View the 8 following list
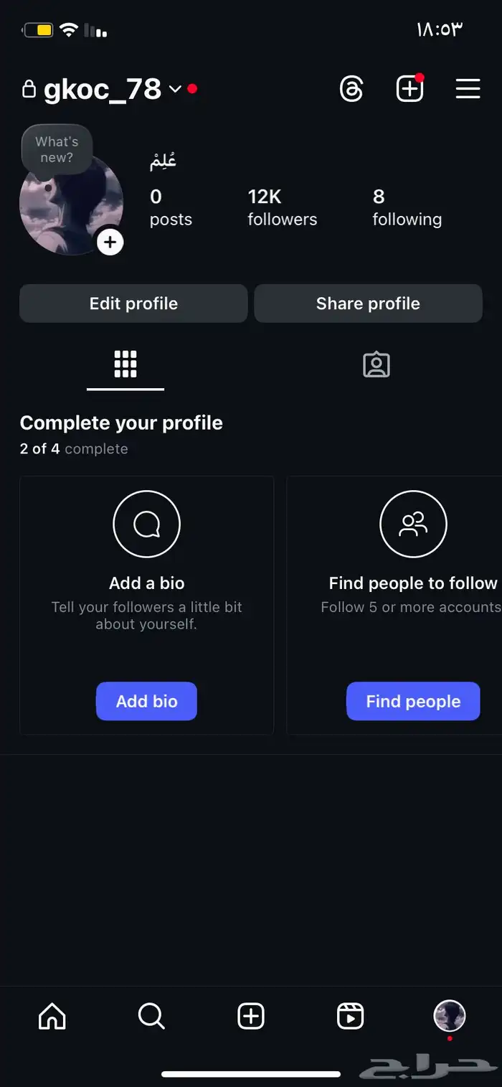The width and height of the screenshot is (502, 1087). (407, 207)
